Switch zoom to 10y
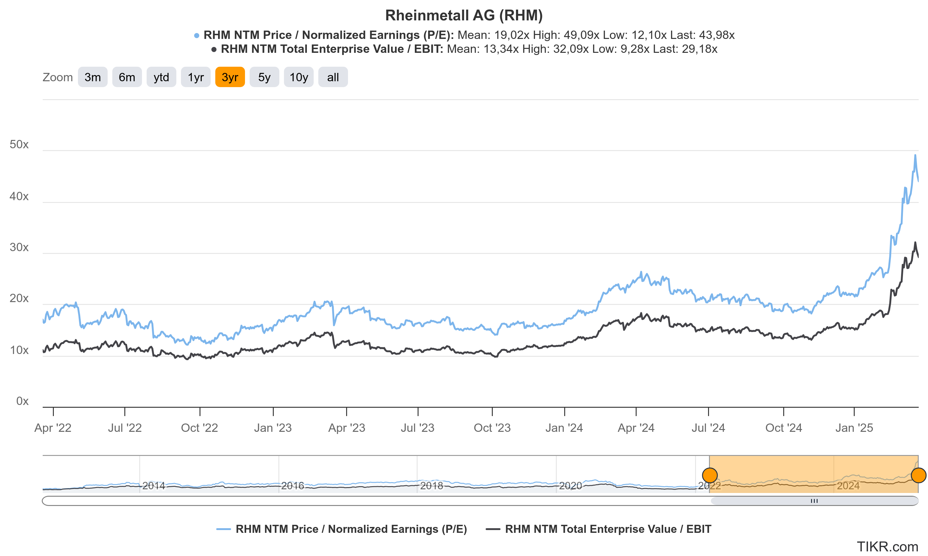Screen dimensions: 928x556 [299, 77]
